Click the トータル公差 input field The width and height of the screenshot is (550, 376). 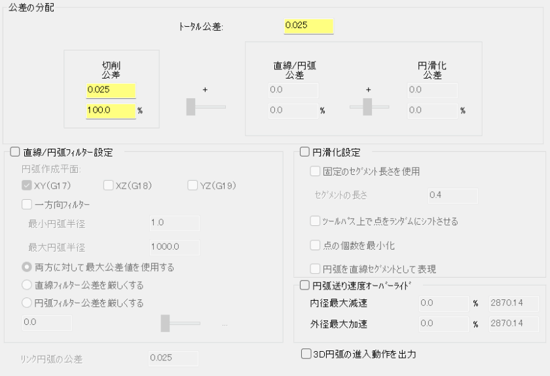pyautogui.click(x=308, y=26)
